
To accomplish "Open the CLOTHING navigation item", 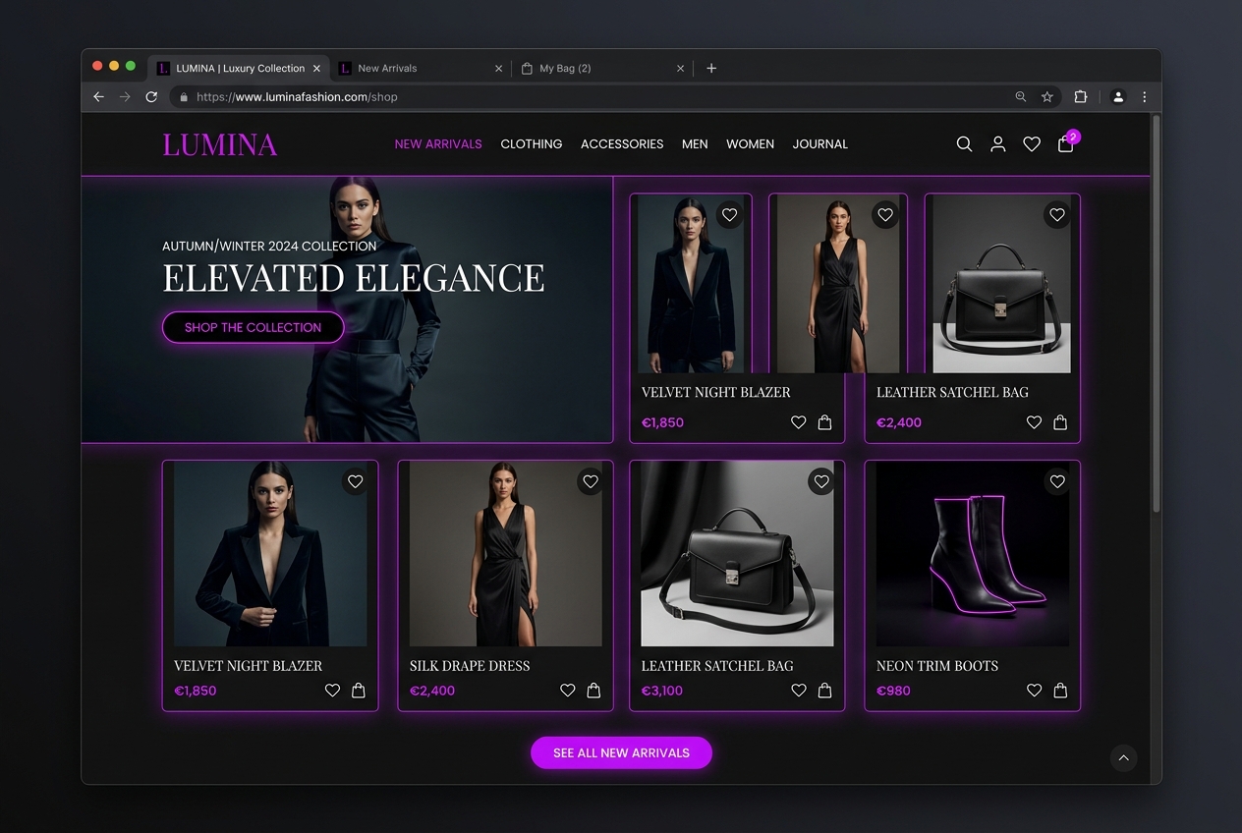I will pyautogui.click(x=532, y=143).
